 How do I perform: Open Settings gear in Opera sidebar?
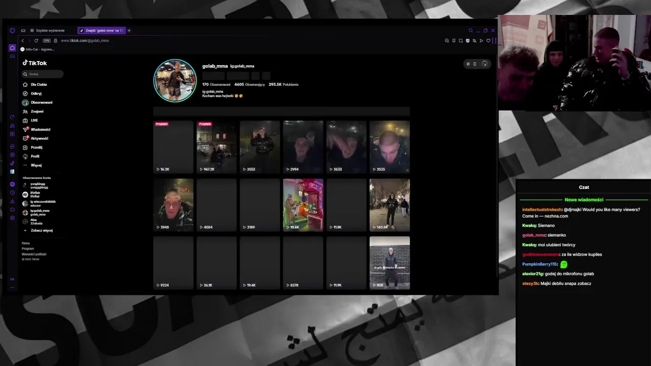pos(12,218)
